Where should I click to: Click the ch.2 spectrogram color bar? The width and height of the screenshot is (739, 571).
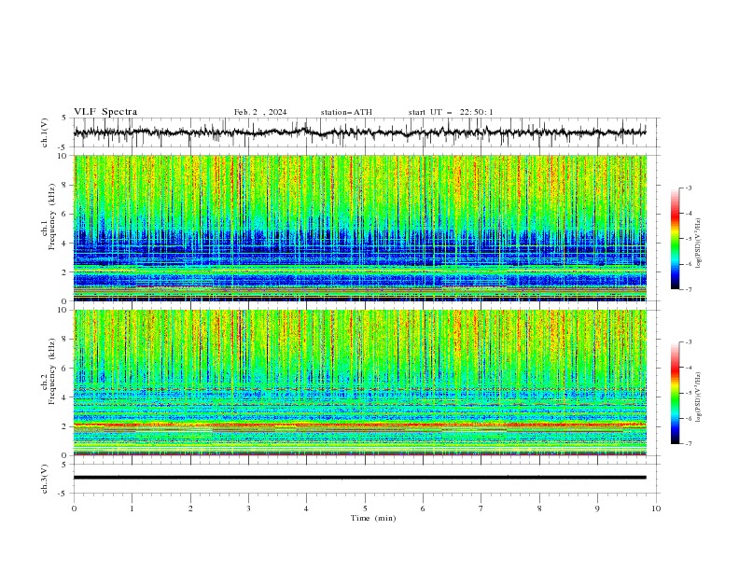[675, 393]
